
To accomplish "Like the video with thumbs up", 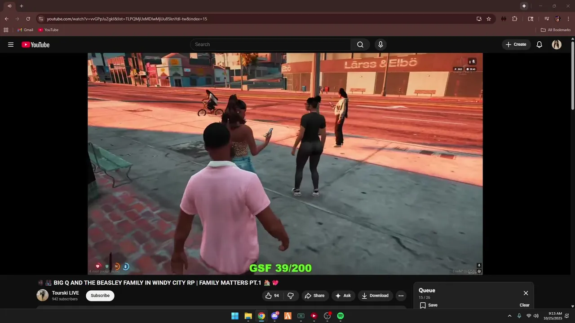I will coord(272,296).
